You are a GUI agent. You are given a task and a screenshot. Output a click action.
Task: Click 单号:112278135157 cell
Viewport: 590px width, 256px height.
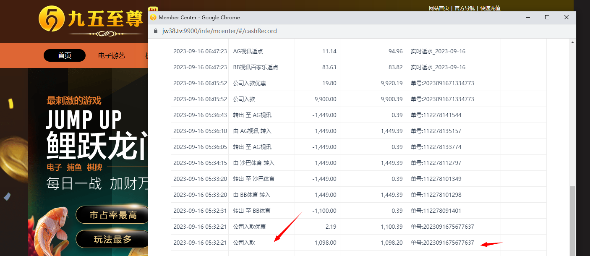pos(453,131)
